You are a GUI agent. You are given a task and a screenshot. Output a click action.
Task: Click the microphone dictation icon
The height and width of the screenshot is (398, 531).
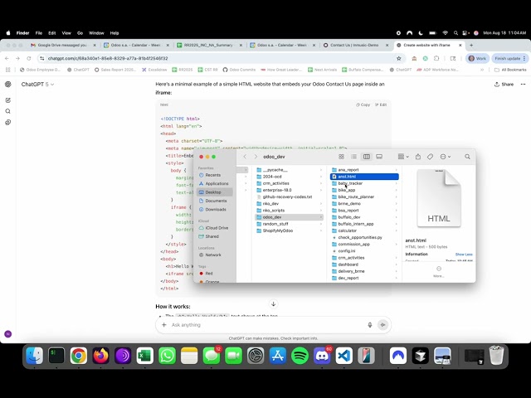[x=370, y=325]
